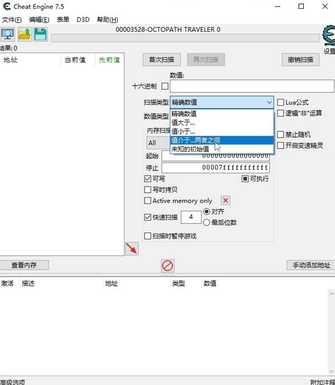The width and height of the screenshot is (335, 385).
Task: Click the red circle clear list icon
Action: click(167, 265)
